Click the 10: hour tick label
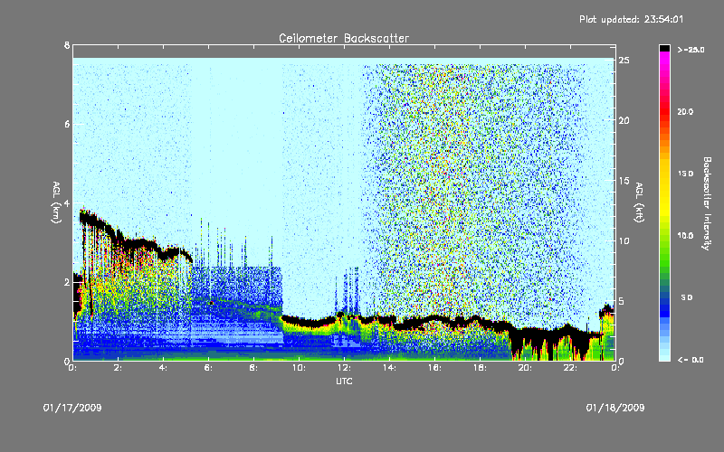 click(299, 368)
